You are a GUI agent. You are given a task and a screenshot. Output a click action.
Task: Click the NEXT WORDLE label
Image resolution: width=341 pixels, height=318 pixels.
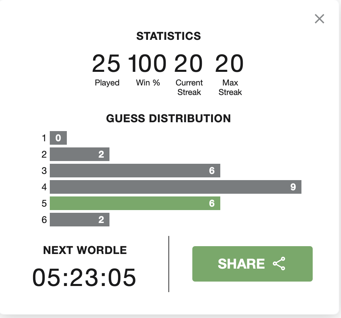point(85,250)
